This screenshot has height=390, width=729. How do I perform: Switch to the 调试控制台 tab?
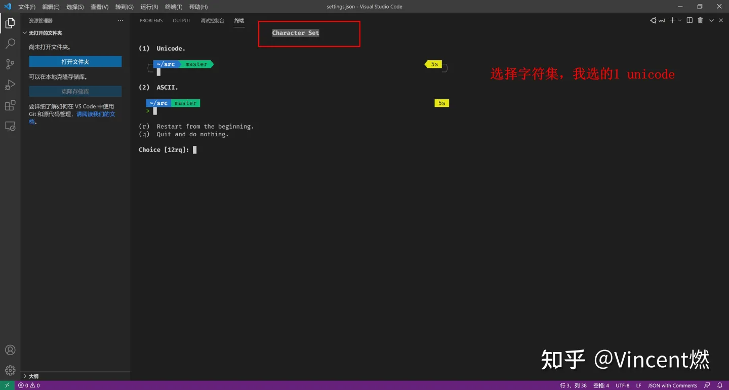click(212, 21)
